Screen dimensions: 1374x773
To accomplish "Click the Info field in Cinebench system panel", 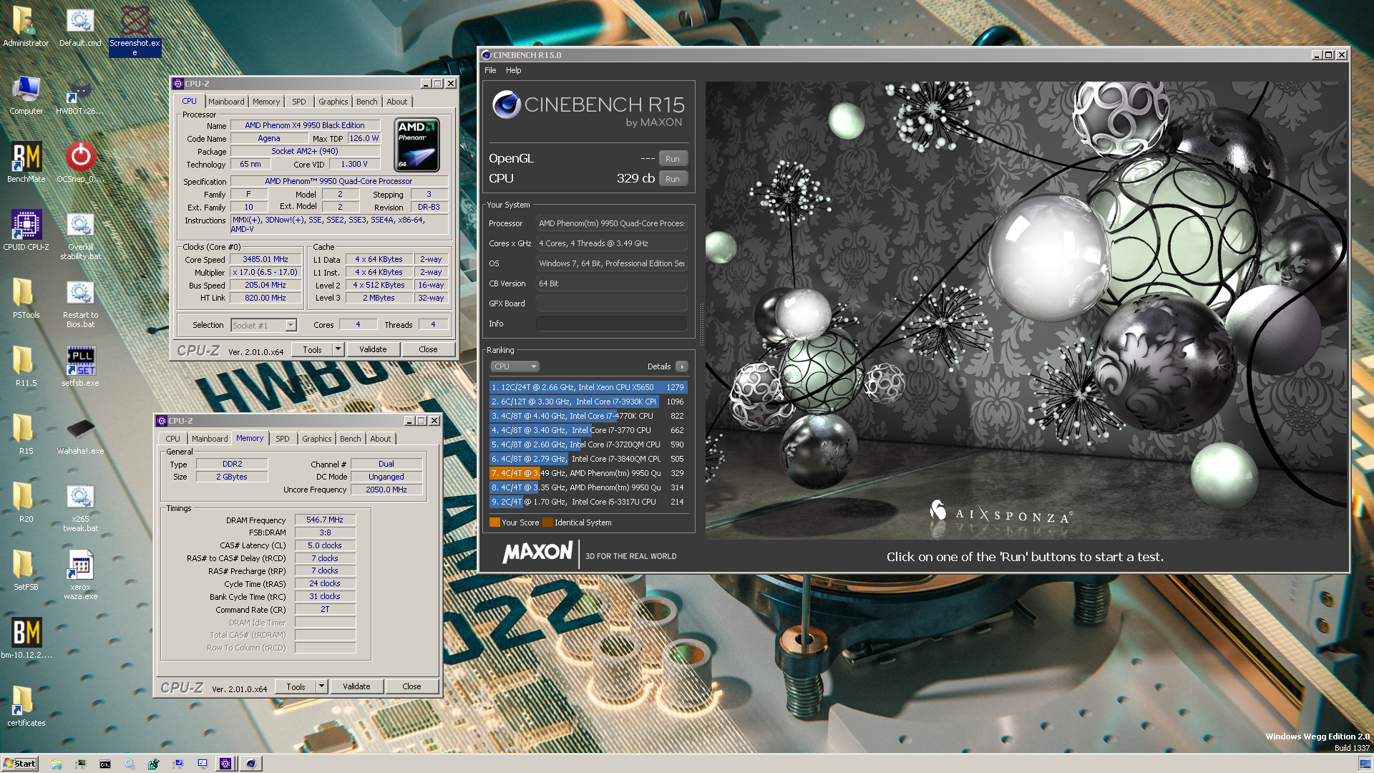I will [612, 324].
